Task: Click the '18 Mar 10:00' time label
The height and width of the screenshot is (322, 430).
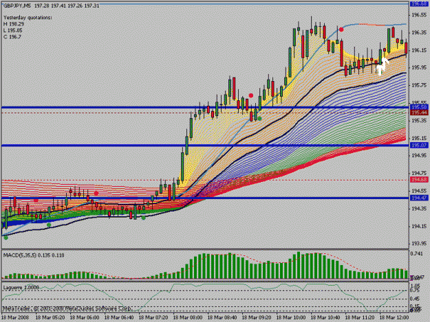Action: [x=291, y=317]
